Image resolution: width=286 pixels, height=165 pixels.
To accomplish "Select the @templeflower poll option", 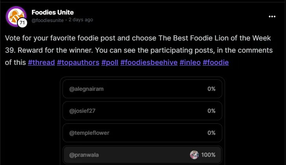I will (142, 133).
